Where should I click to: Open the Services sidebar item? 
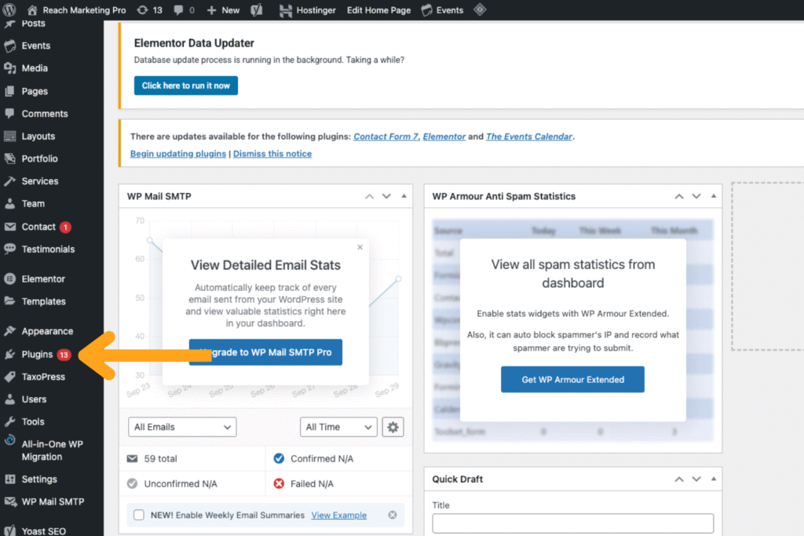[40, 180]
